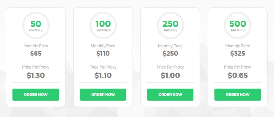
Task: Click the 100 proxies circle badge
Action: [x=103, y=25]
